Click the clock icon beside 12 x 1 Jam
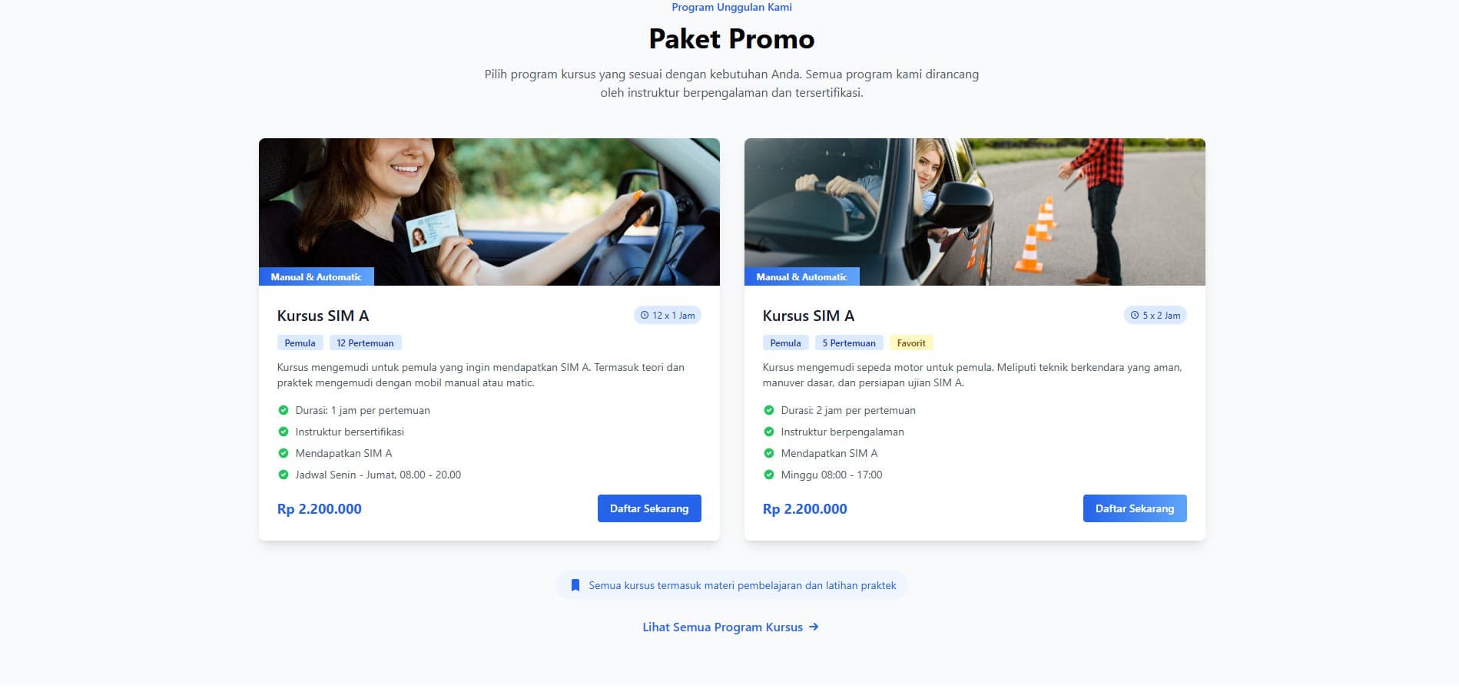This screenshot has height=695, width=1459. click(645, 315)
